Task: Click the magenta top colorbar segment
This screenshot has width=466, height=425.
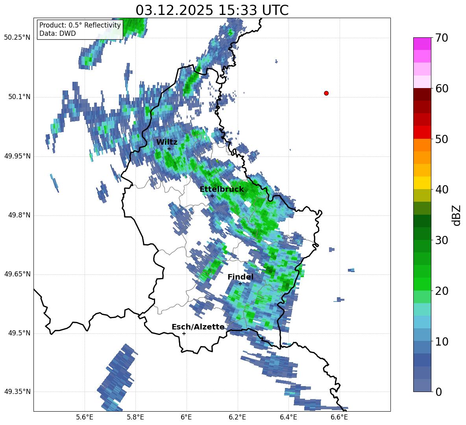Action: [x=422, y=44]
